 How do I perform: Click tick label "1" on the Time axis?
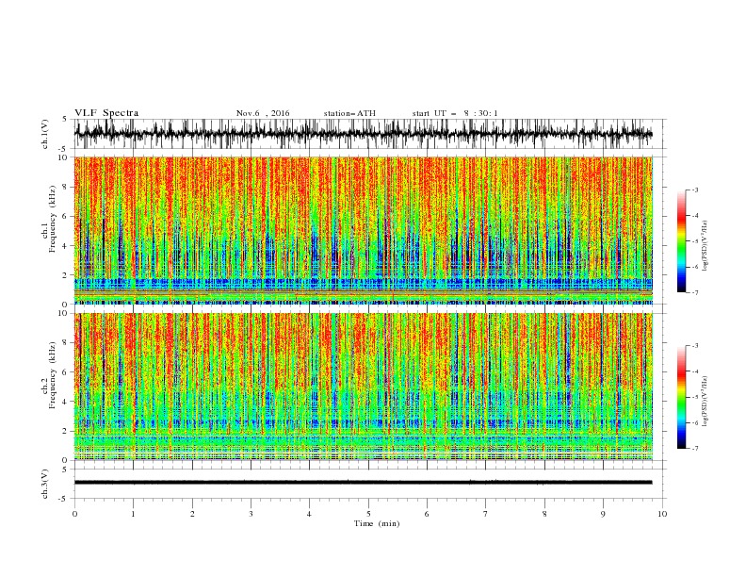[133, 514]
